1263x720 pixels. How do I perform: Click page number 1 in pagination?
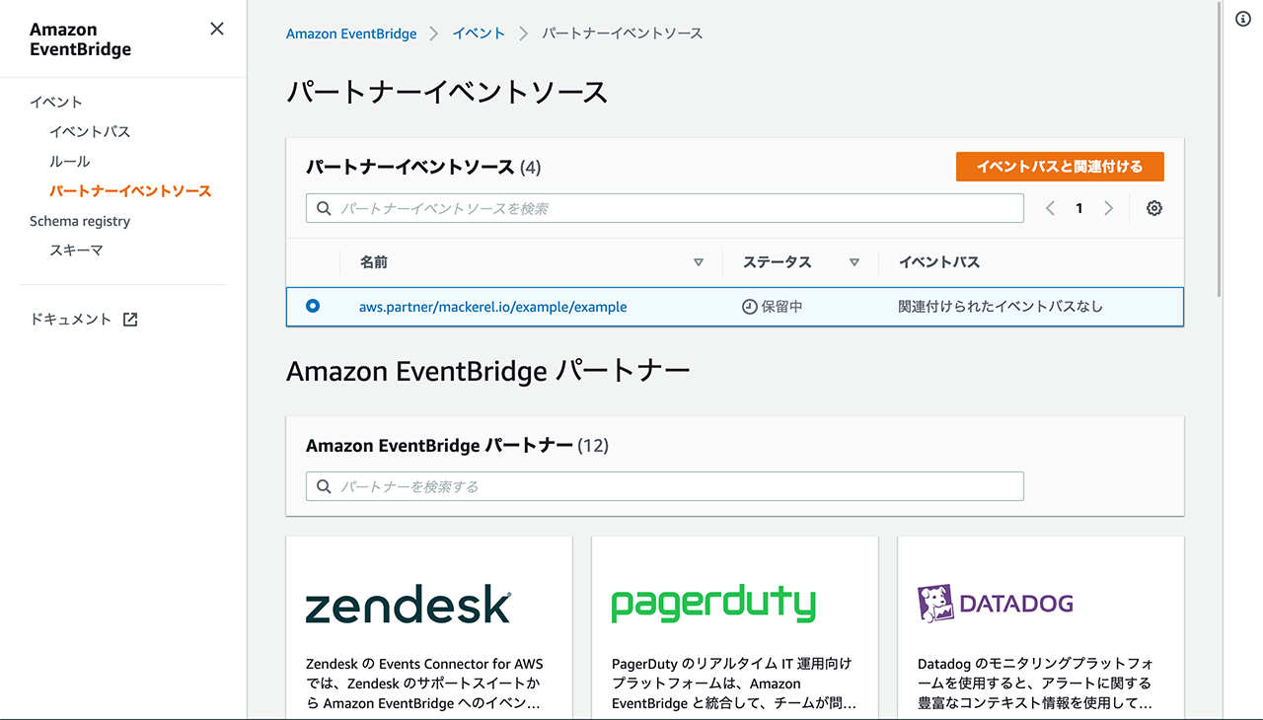(1079, 208)
